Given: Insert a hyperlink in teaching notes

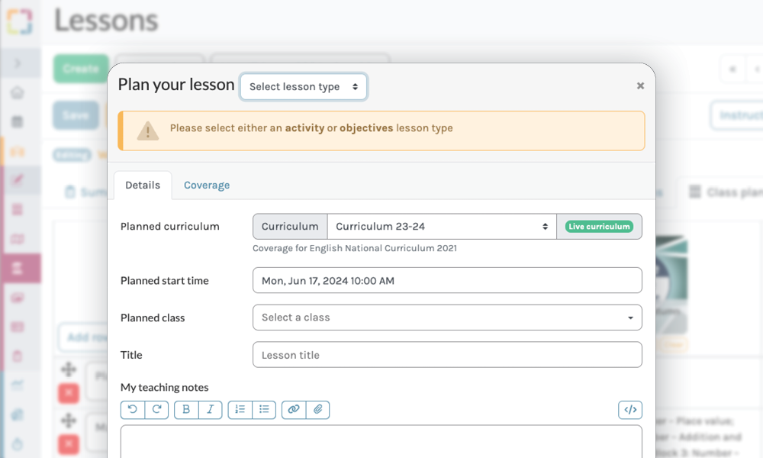Looking at the screenshot, I should pos(294,410).
